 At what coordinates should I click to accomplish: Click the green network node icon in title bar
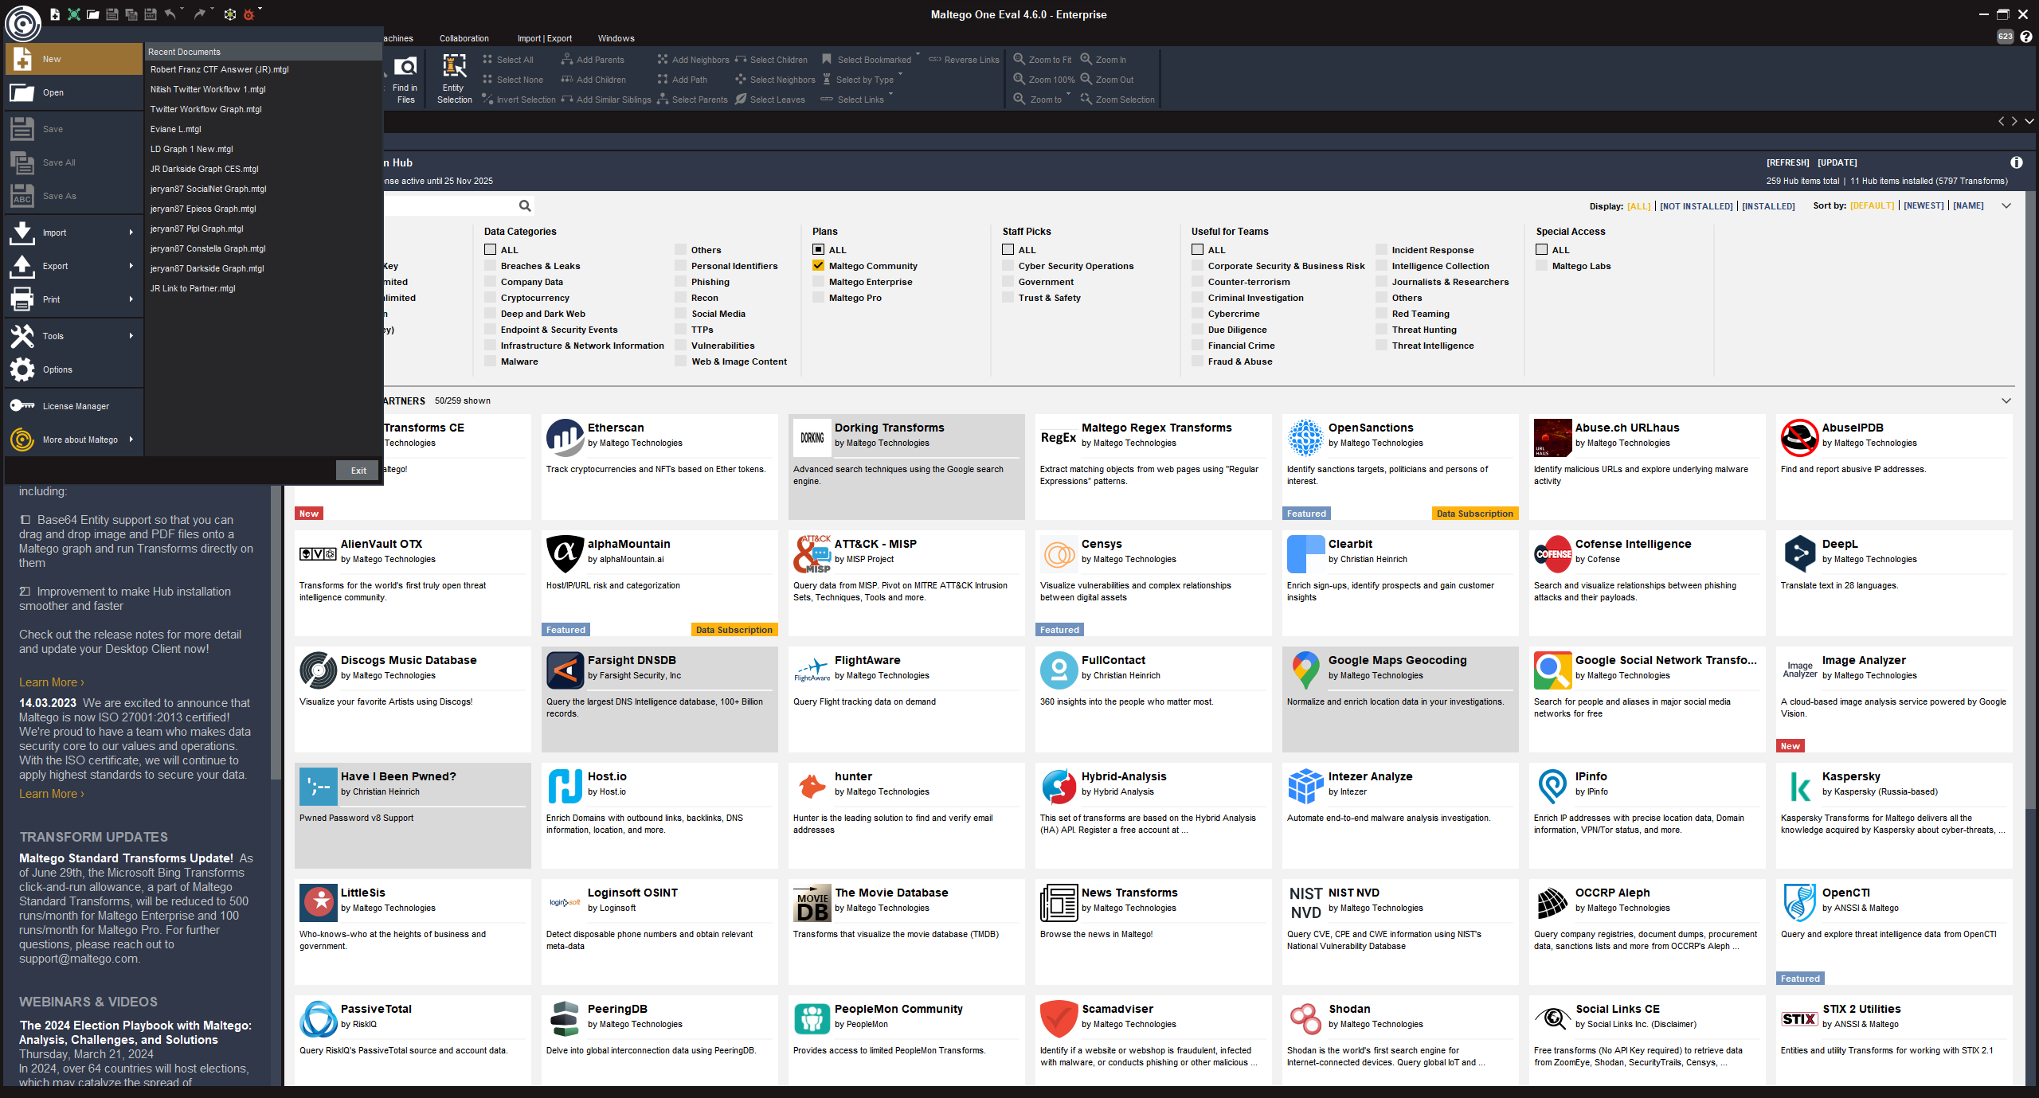coord(73,14)
